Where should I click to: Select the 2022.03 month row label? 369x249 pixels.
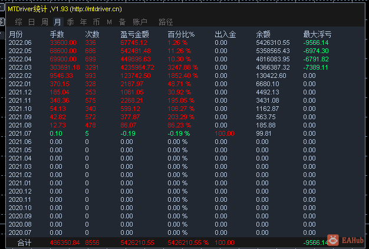pos(20,67)
